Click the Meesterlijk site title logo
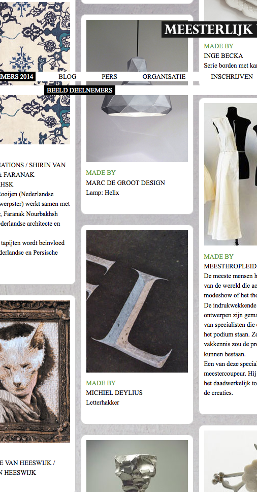Viewport: 257px width, 492px height. (x=209, y=29)
